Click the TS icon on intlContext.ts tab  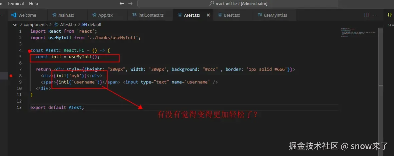tap(134, 15)
